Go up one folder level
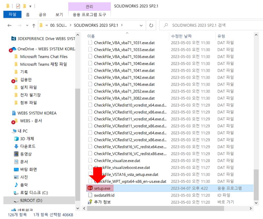Image resolution: width=263 pixels, height=219 pixels. (34, 26)
